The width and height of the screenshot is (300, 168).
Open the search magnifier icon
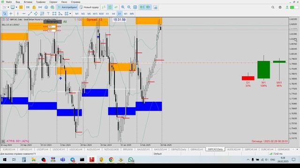click(x=273, y=7)
